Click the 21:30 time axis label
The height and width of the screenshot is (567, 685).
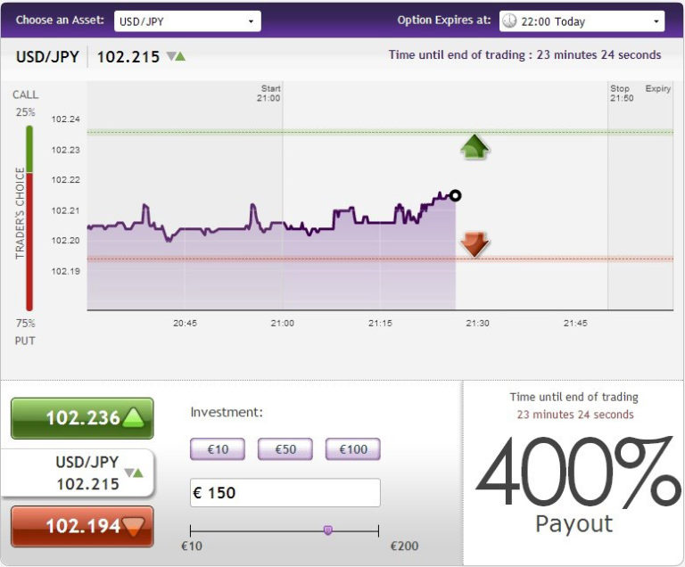pos(477,324)
